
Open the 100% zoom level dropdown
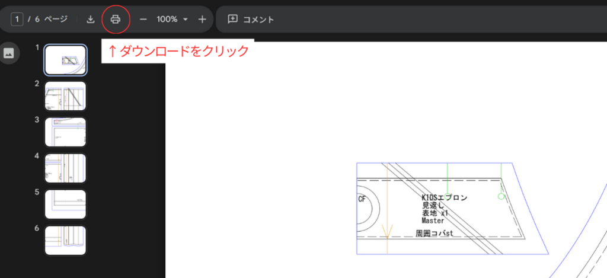(172, 20)
